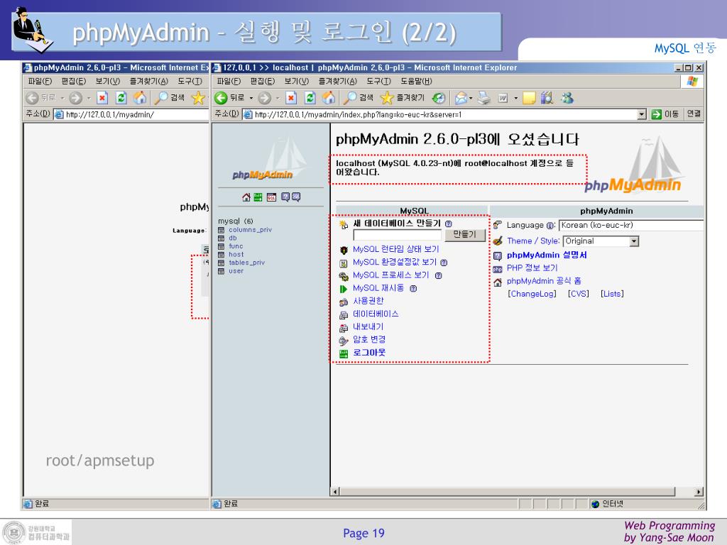The image size is (727, 545).
Task: Open 즐겨찾기(A) menu in front window
Action: tap(337, 81)
